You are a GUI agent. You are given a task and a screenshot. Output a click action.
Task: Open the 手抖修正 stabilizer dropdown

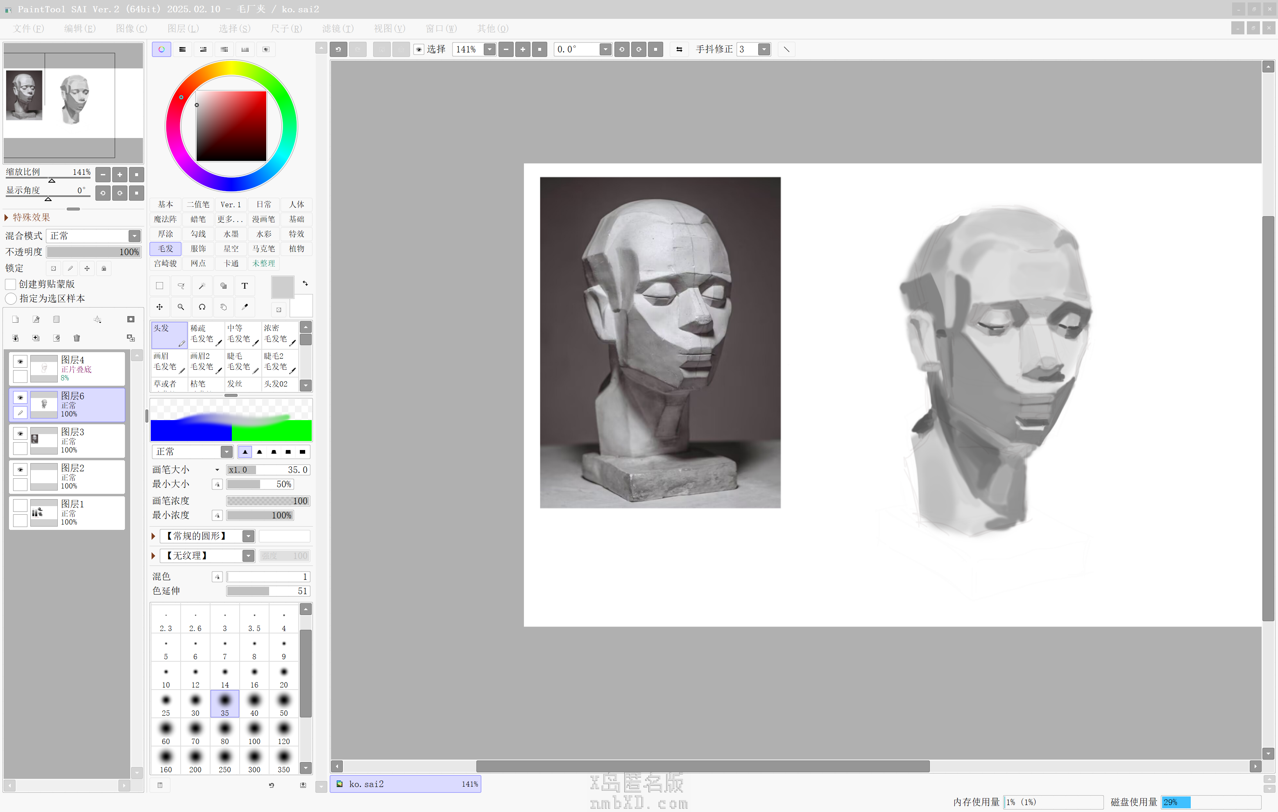coord(764,50)
